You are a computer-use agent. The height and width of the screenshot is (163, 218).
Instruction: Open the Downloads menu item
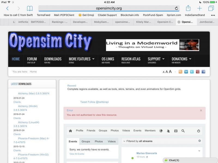click(x=53, y=60)
